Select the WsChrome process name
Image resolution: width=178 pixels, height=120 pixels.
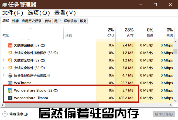click(23, 83)
